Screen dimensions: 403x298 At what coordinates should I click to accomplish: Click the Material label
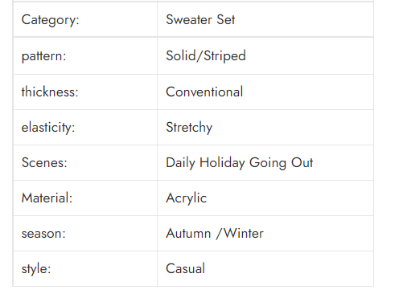pos(47,198)
